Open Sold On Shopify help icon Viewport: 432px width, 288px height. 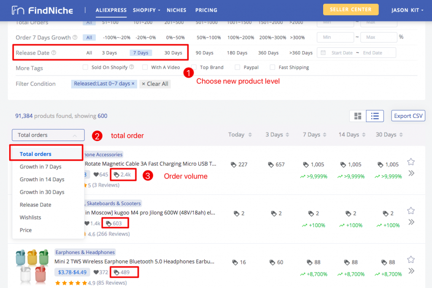(132, 67)
